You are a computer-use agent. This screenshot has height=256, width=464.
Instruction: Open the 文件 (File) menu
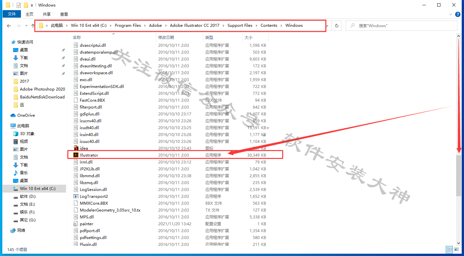pyautogui.click(x=12, y=14)
